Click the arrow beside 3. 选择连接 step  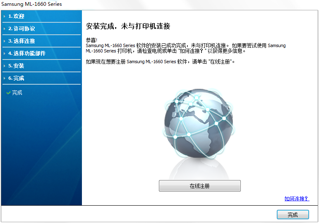pos(5,41)
